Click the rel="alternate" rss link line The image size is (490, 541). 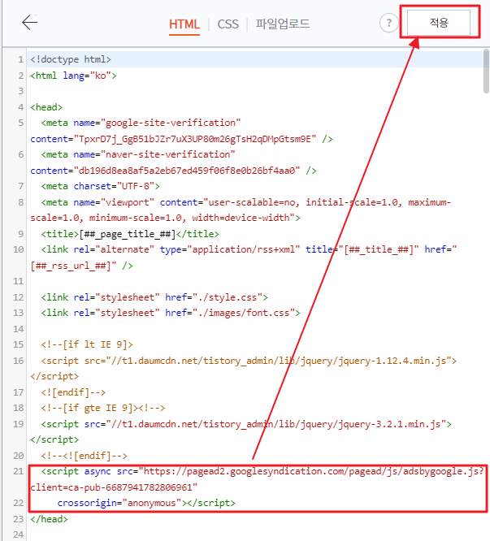(249, 249)
